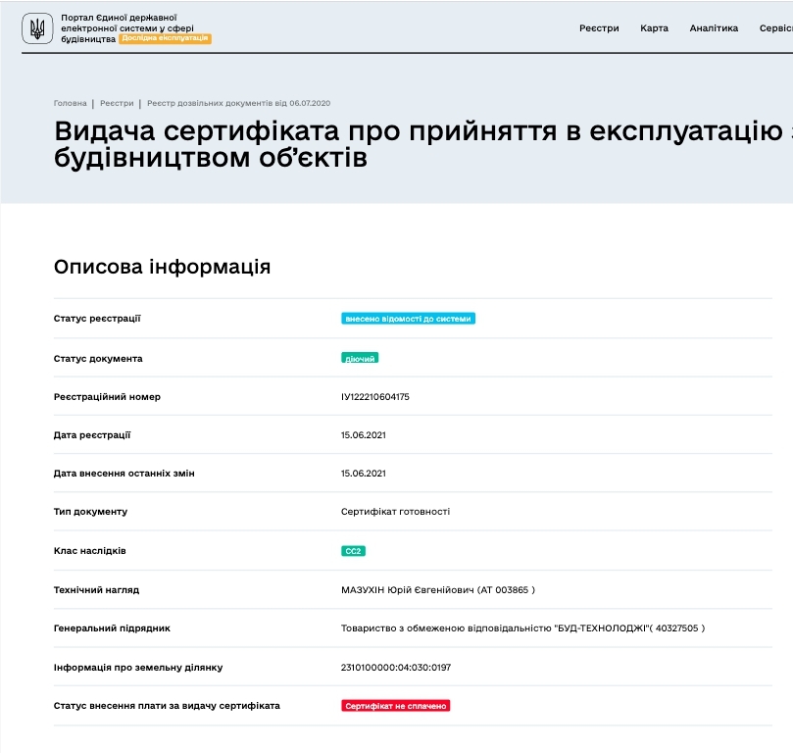This screenshot has height=753, width=793.
Task: Click the 'Сертифікат не сплачено' red badge
Action: click(x=395, y=706)
